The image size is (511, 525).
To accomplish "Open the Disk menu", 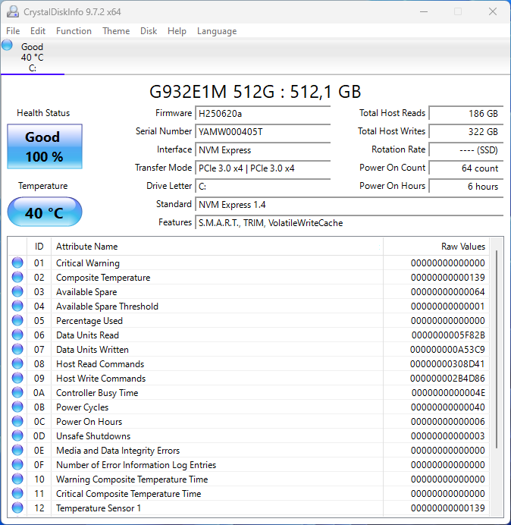I will click(149, 31).
